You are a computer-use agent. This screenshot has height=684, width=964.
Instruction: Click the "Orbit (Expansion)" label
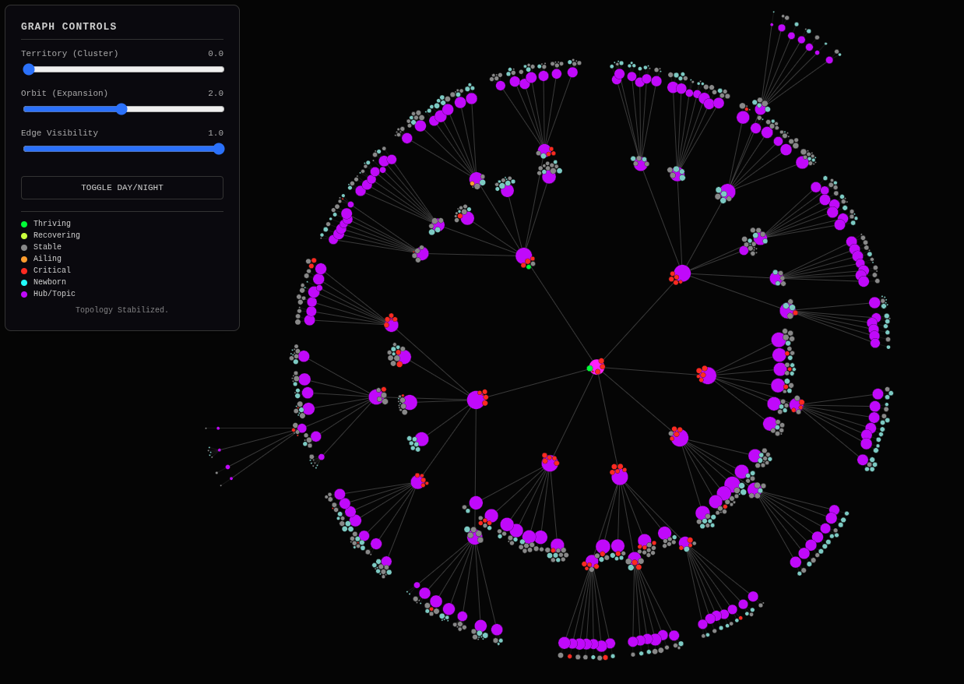click(x=65, y=93)
